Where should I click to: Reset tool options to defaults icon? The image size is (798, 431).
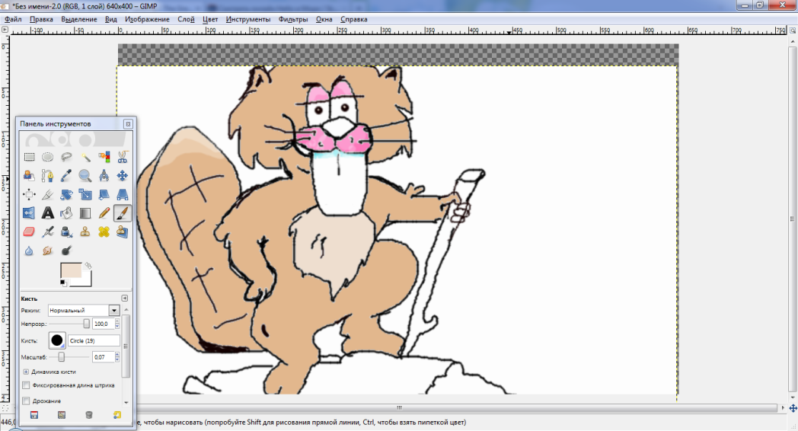[x=117, y=415]
